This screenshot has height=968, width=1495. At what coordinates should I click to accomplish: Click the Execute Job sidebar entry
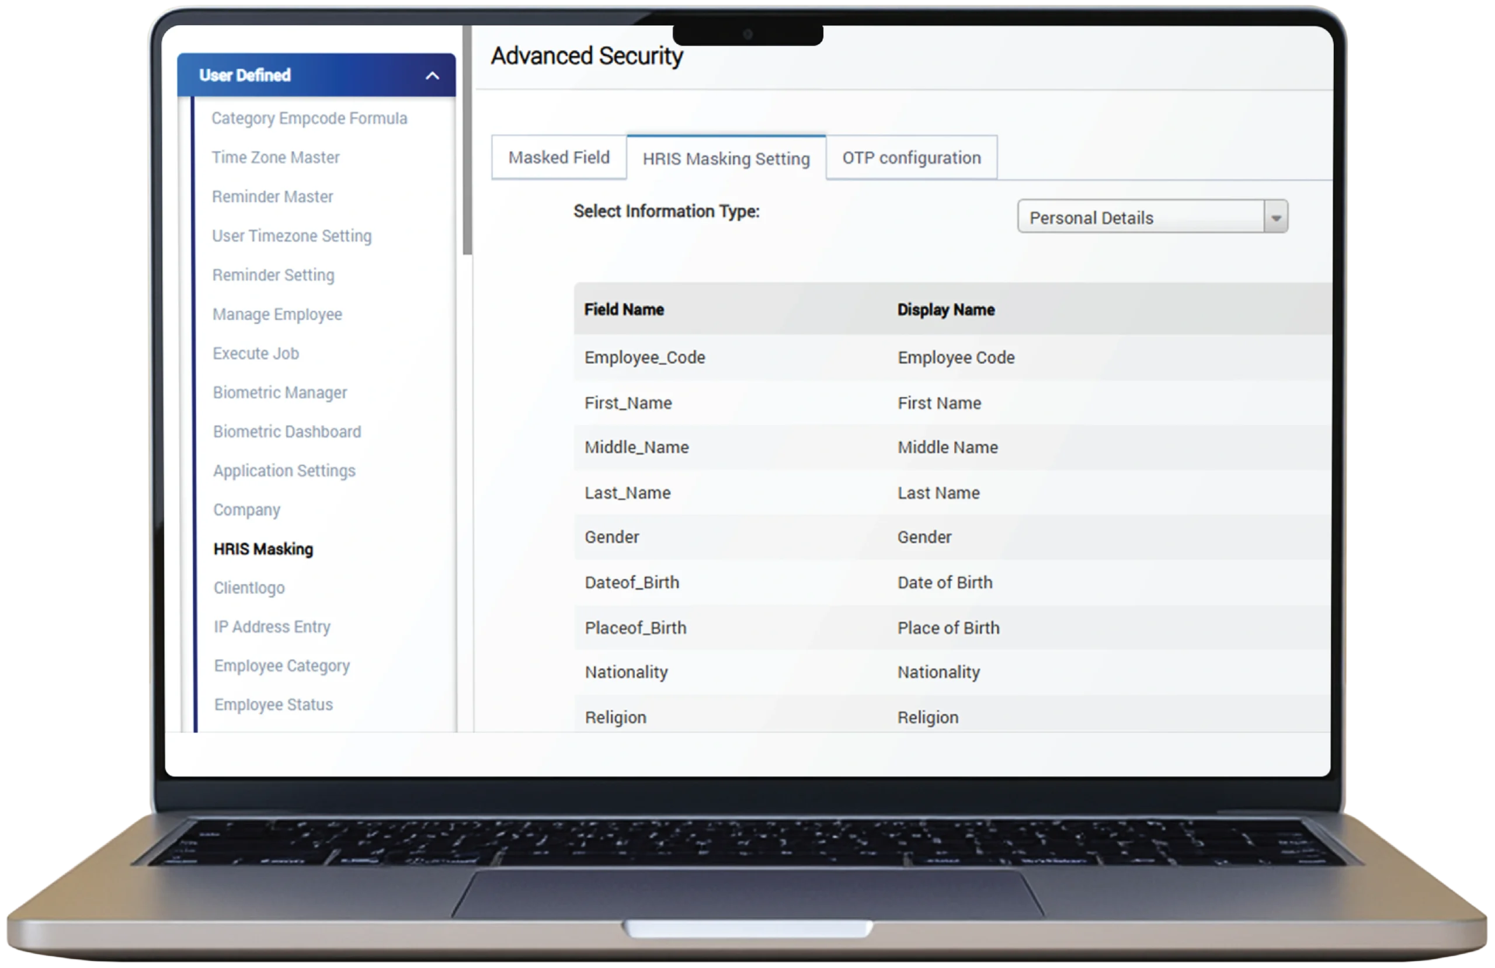click(256, 354)
